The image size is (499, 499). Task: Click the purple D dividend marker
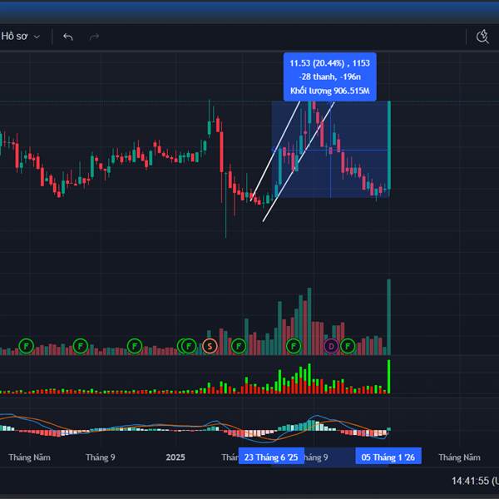click(331, 346)
